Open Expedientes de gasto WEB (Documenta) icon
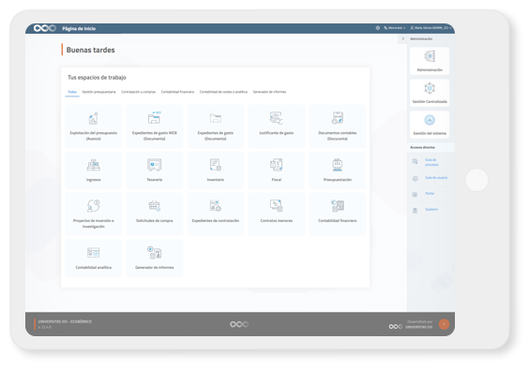The width and height of the screenshot is (529, 369). click(x=155, y=118)
